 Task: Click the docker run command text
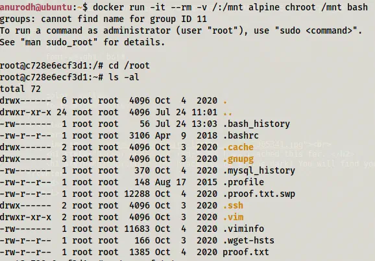tap(230, 7)
